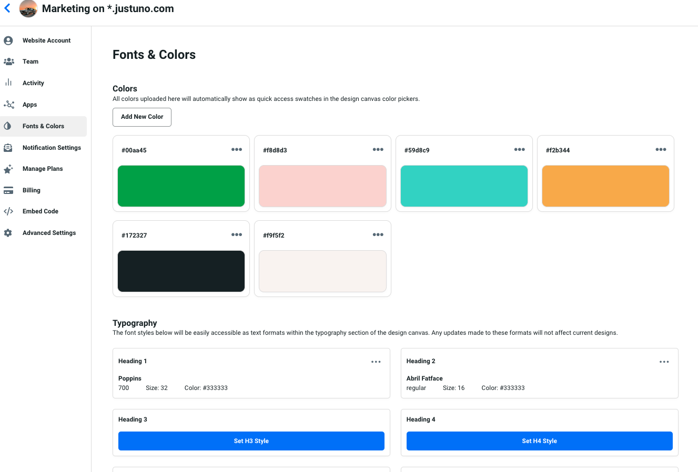698x472 pixels.
Task: Click the Set H3 Style button
Action: pyautogui.click(x=251, y=441)
